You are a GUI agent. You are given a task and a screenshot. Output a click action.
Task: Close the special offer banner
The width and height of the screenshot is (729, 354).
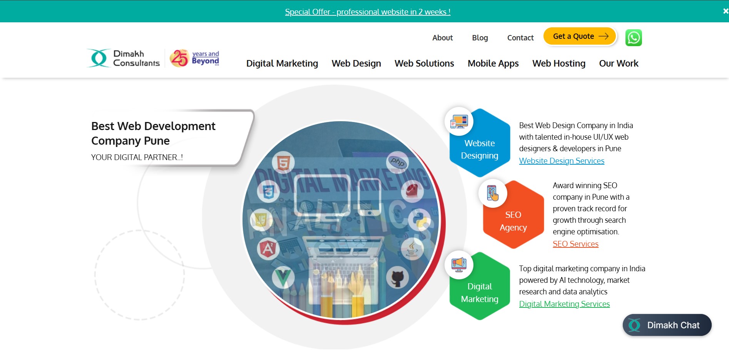click(x=725, y=11)
